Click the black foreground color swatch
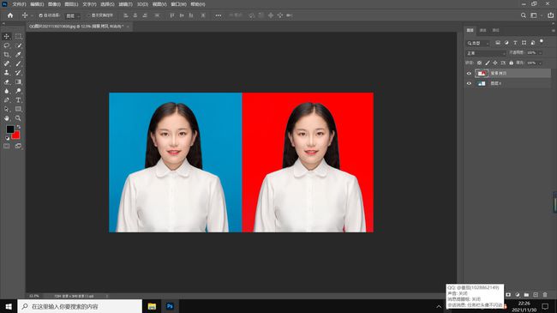Screen dimensions: 557x313 coord(10,129)
